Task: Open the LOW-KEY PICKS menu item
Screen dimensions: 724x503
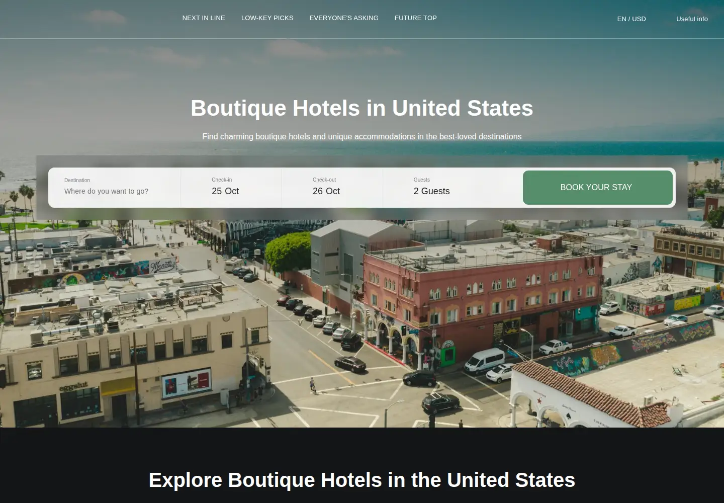Action: 267,18
